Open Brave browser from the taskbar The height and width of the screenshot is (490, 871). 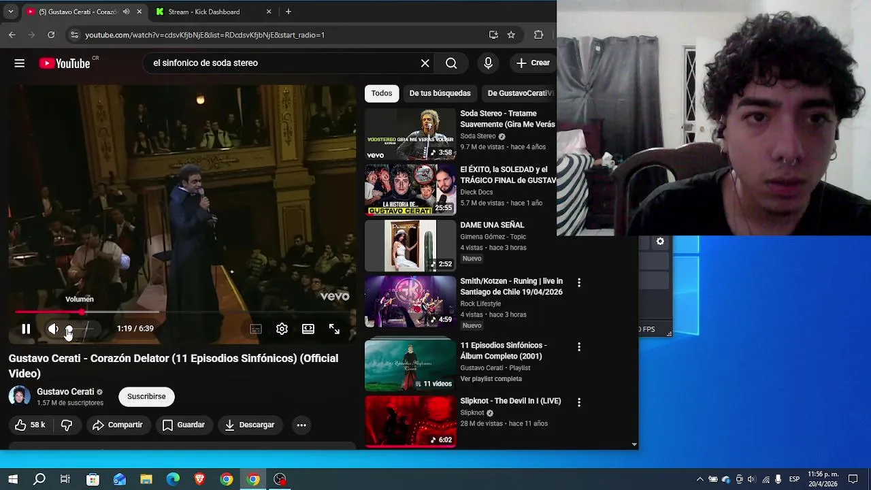point(199,480)
